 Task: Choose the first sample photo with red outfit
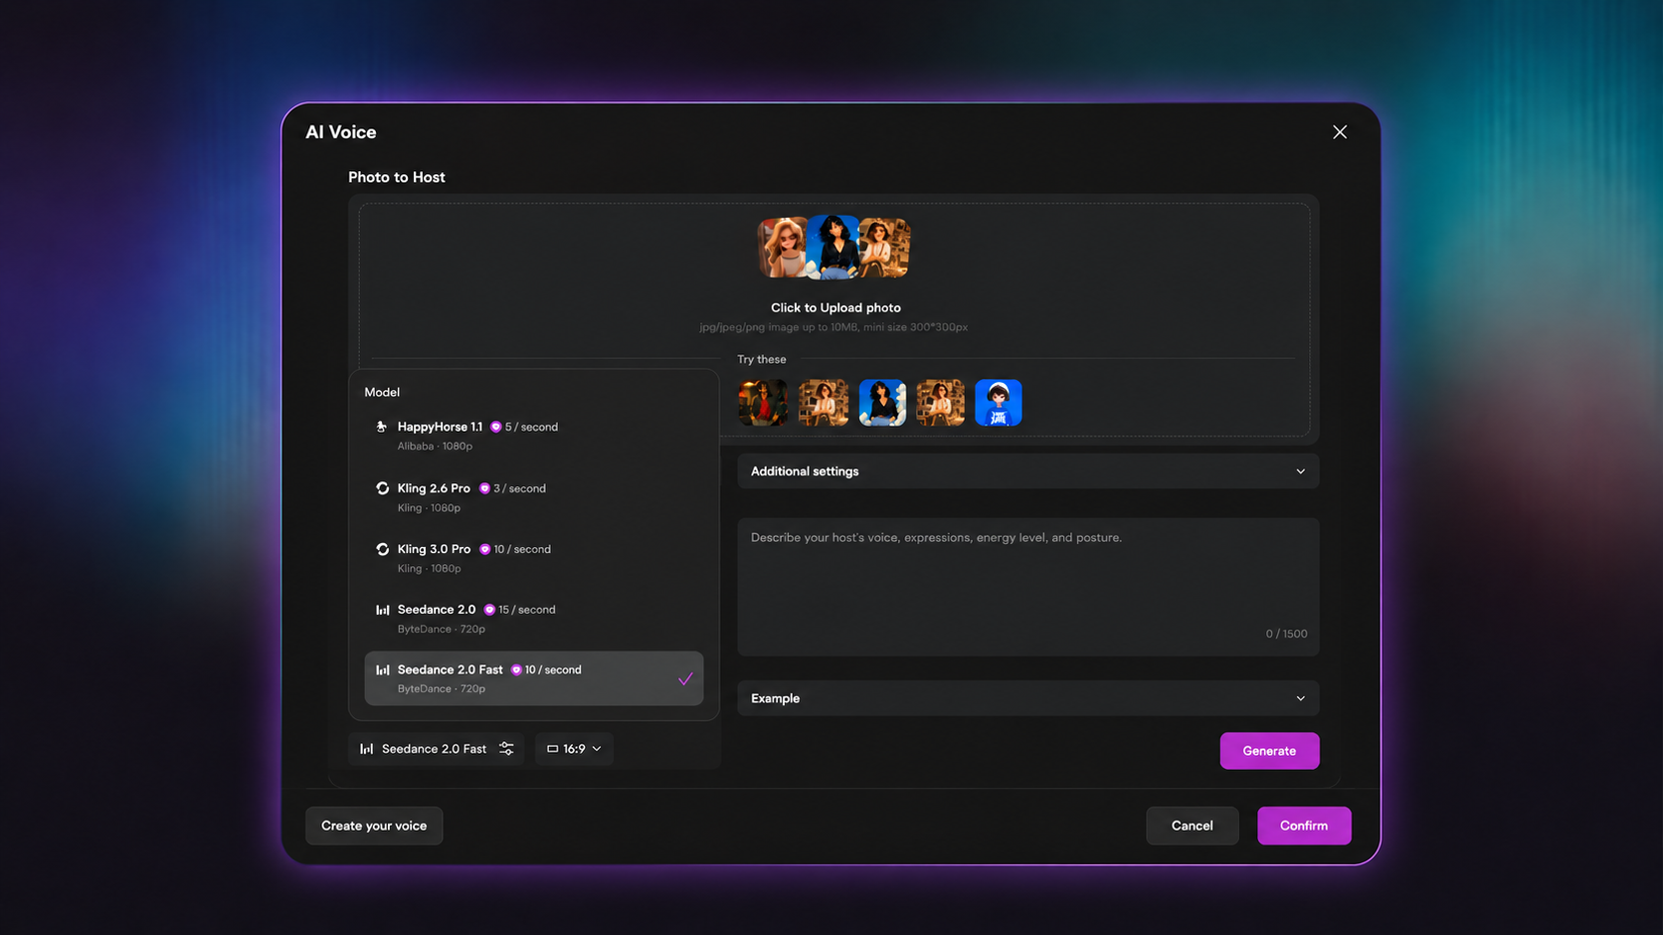pos(763,403)
